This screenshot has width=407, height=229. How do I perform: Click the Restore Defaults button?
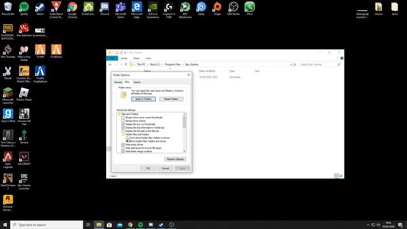click(176, 159)
